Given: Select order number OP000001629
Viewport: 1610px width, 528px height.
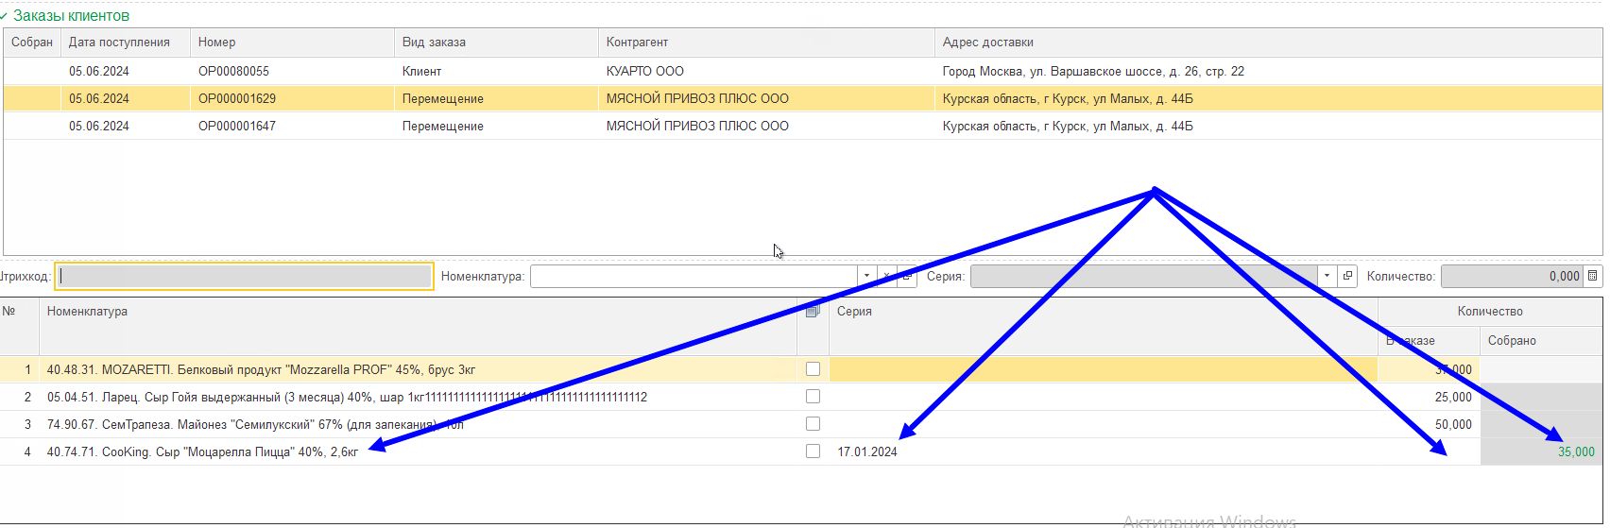Looking at the screenshot, I should point(237,98).
